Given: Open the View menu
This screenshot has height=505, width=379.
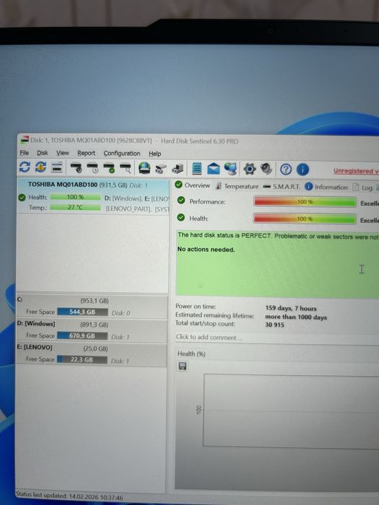Looking at the screenshot, I should point(63,153).
